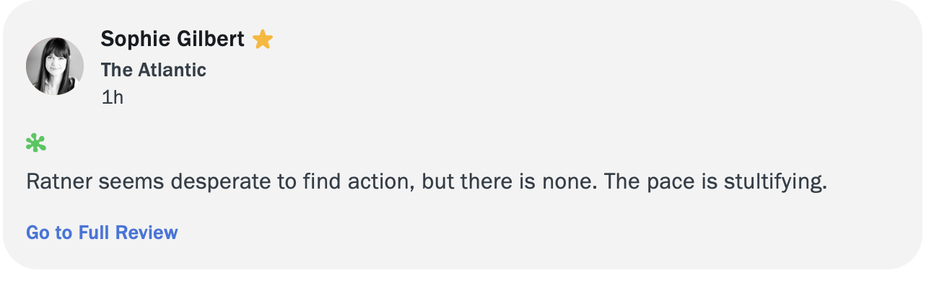Click the 1h timestamp

pos(113,97)
